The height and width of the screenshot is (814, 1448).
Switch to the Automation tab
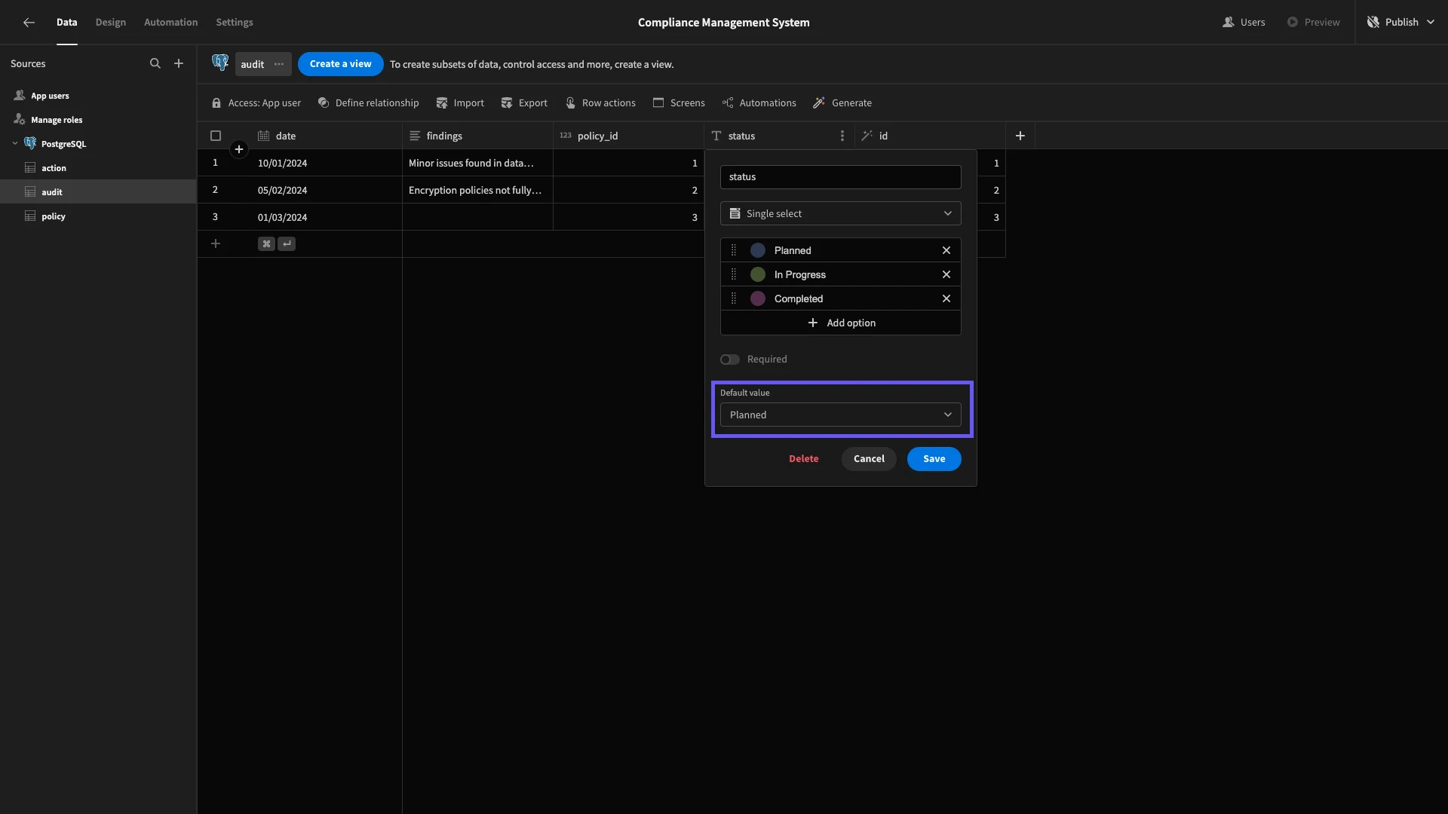pos(170,23)
